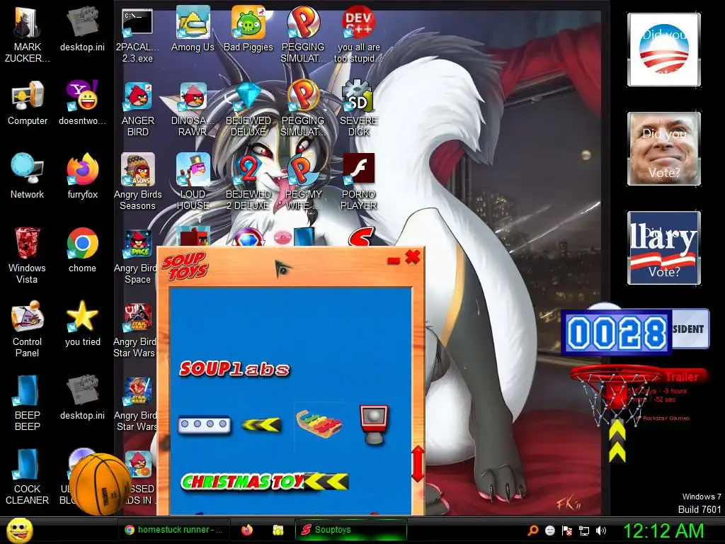The image size is (725, 544).
Task: Open the 12:12 AM taskbar clock
Action: [664, 530]
